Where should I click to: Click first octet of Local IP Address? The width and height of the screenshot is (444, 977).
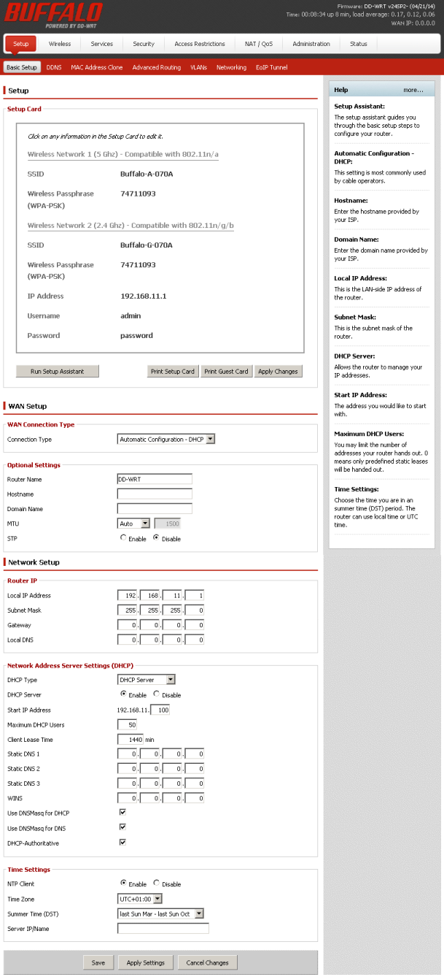click(128, 595)
